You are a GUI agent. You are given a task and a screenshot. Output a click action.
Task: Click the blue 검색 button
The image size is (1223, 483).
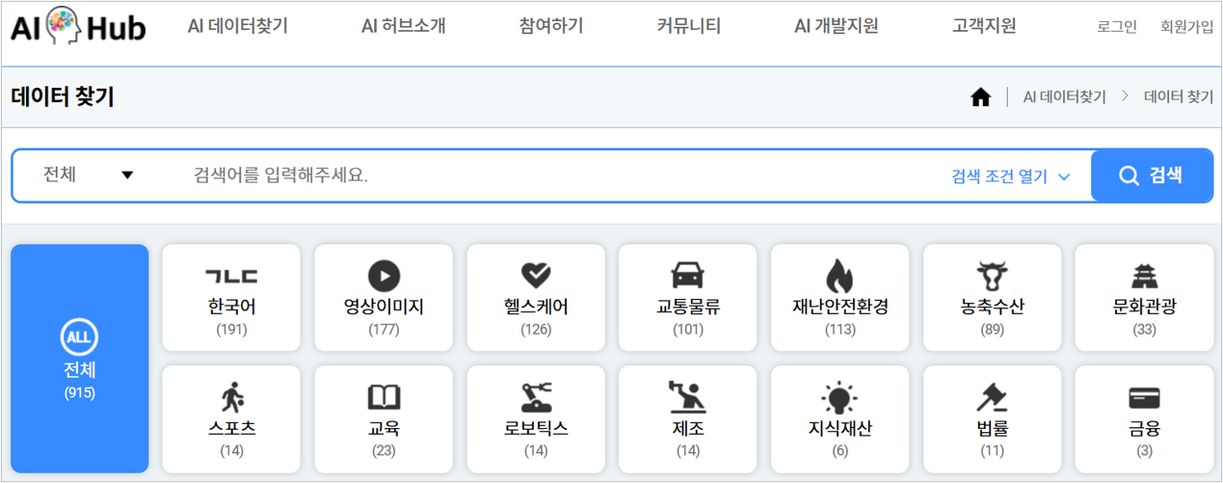(x=1152, y=175)
